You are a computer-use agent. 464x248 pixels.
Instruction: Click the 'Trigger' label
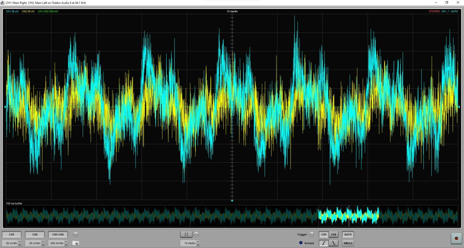302,235
